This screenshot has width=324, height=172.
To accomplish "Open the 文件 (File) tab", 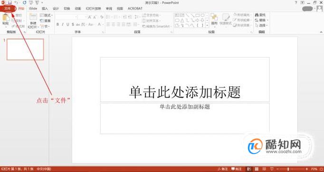I will [8, 9].
